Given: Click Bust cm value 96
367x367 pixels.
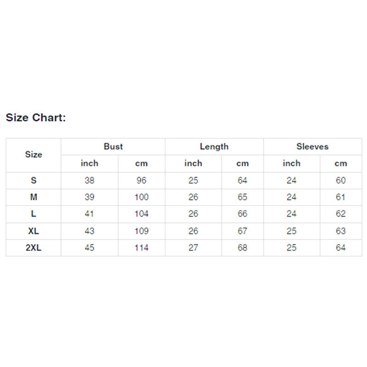Looking at the screenshot, I should [141, 180].
